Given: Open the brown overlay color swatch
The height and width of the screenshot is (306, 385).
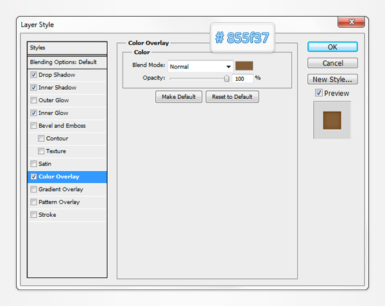Looking at the screenshot, I should point(244,65).
